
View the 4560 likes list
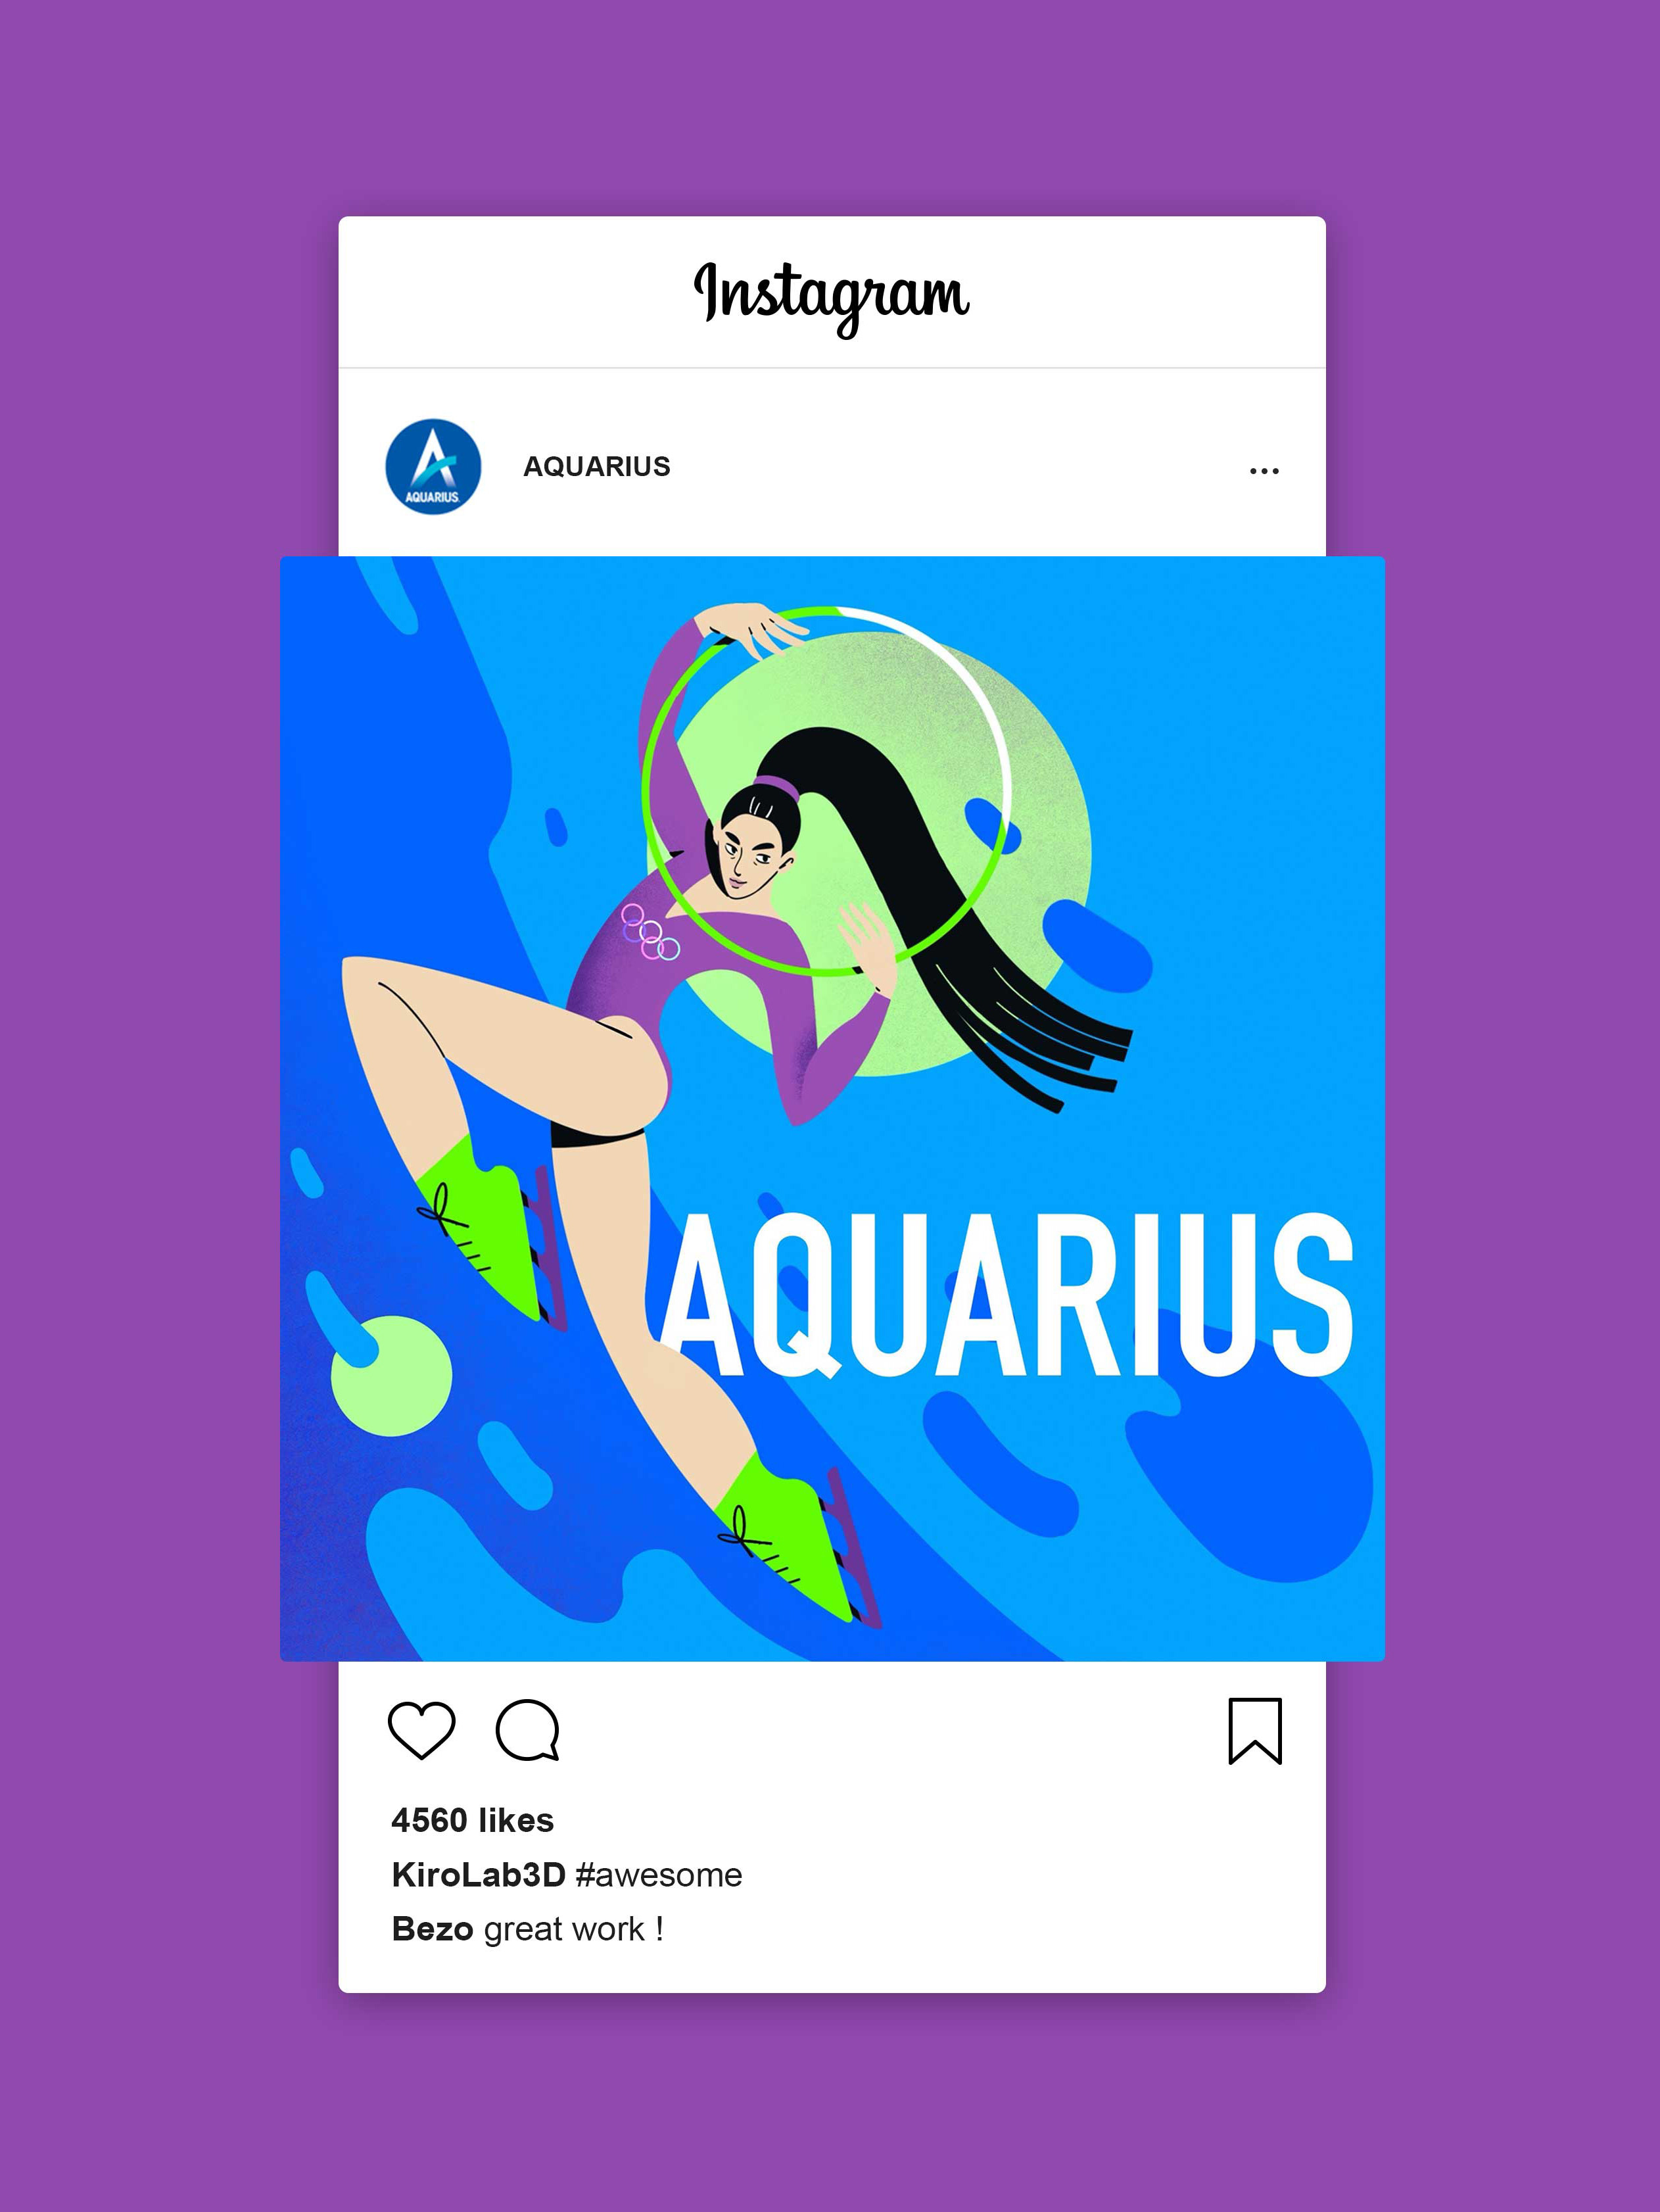(x=472, y=1820)
